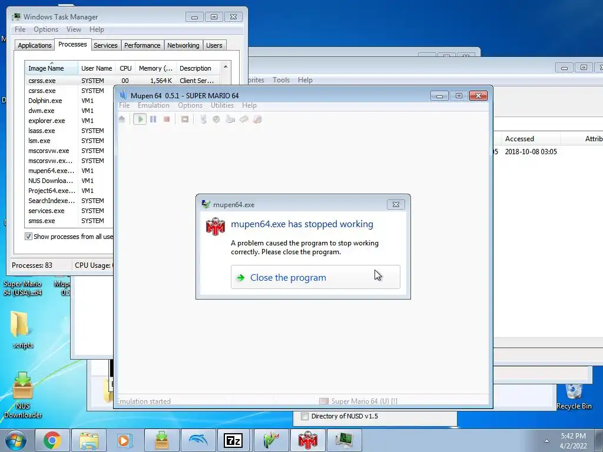This screenshot has width=603, height=452.
Task: Stop emulation using the red square icon
Action: tap(167, 119)
